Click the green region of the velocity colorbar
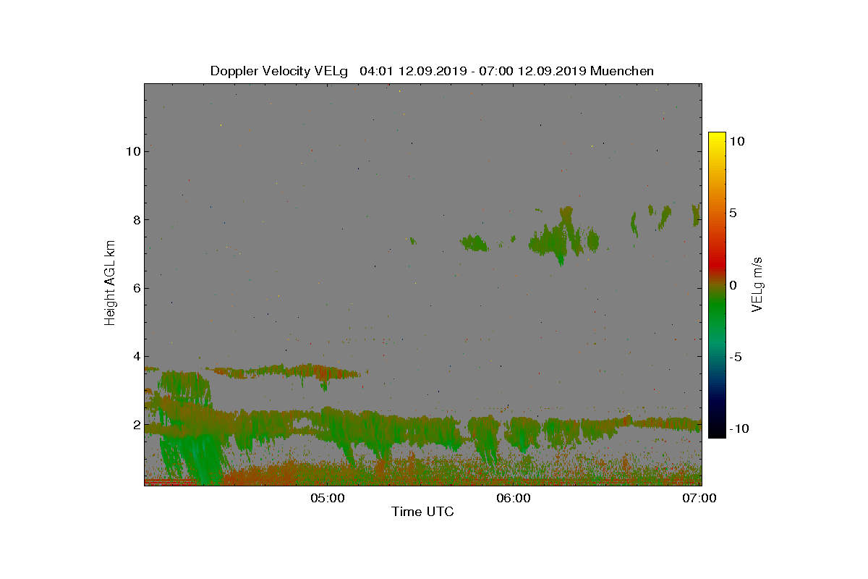868x579 pixels. coord(717,311)
